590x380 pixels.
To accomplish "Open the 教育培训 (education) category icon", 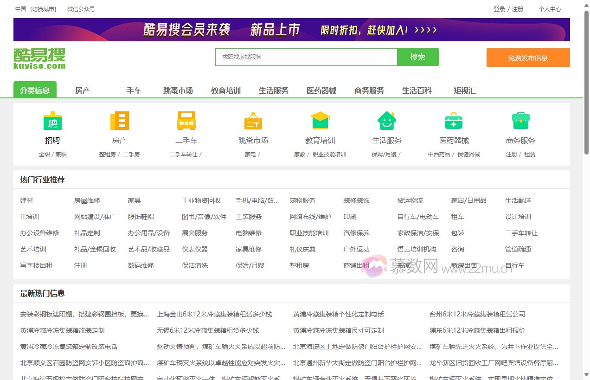I will (x=320, y=122).
